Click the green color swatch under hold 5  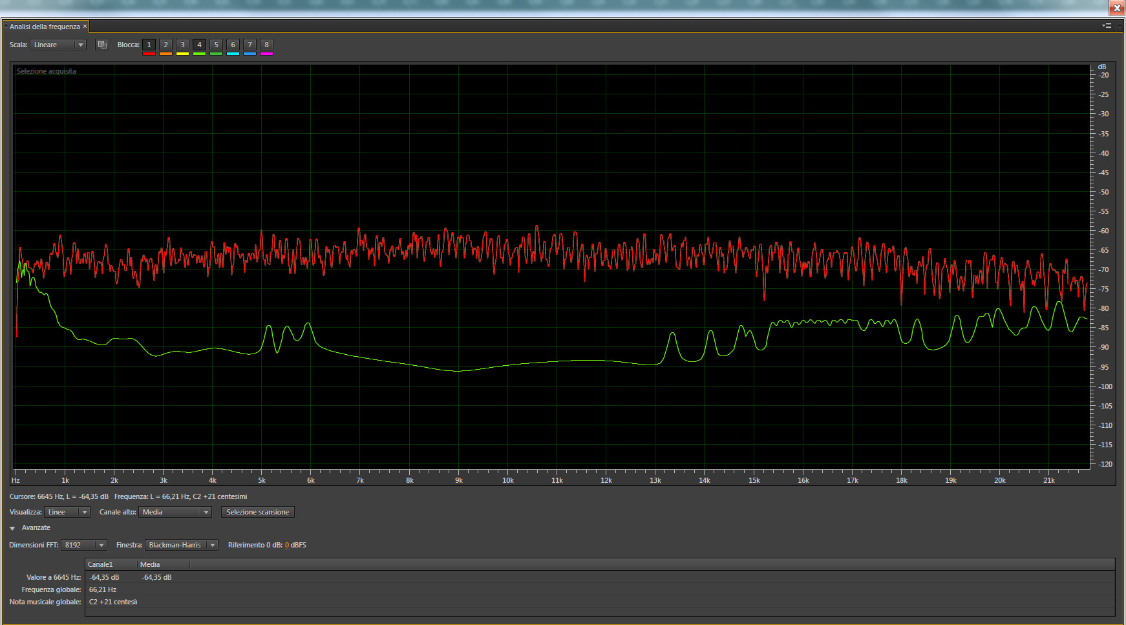coord(216,54)
